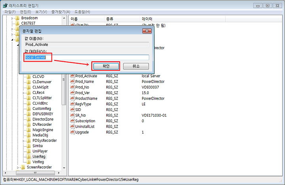Click the ProductName string value icon
Viewport: 285px width, 185px height.
72,98
